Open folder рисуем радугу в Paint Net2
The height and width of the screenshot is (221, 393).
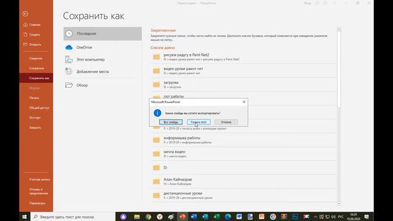click(x=243, y=57)
